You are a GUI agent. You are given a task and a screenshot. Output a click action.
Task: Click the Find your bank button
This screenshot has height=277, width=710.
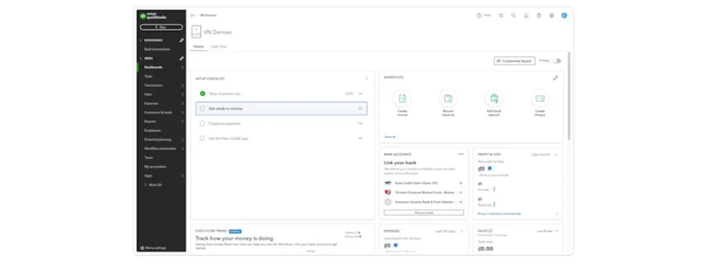(x=424, y=213)
